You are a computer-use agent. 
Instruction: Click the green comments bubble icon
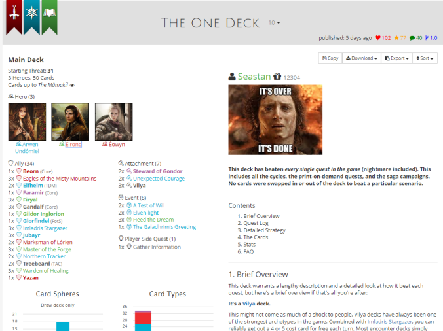[x=412, y=38]
